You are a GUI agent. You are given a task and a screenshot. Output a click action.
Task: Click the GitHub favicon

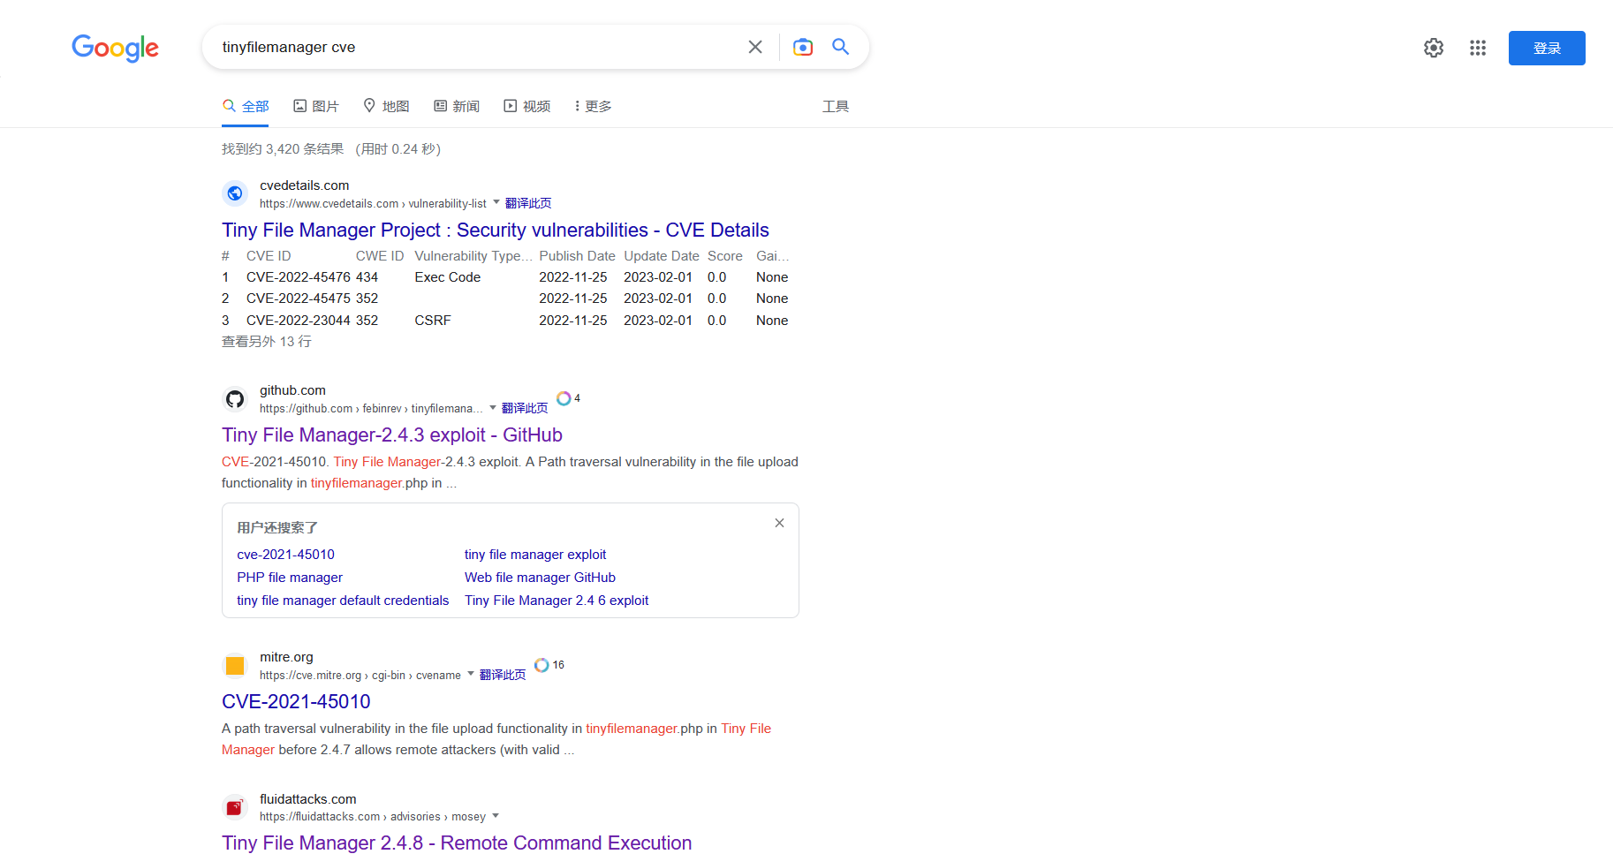pyautogui.click(x=235, y=398)
